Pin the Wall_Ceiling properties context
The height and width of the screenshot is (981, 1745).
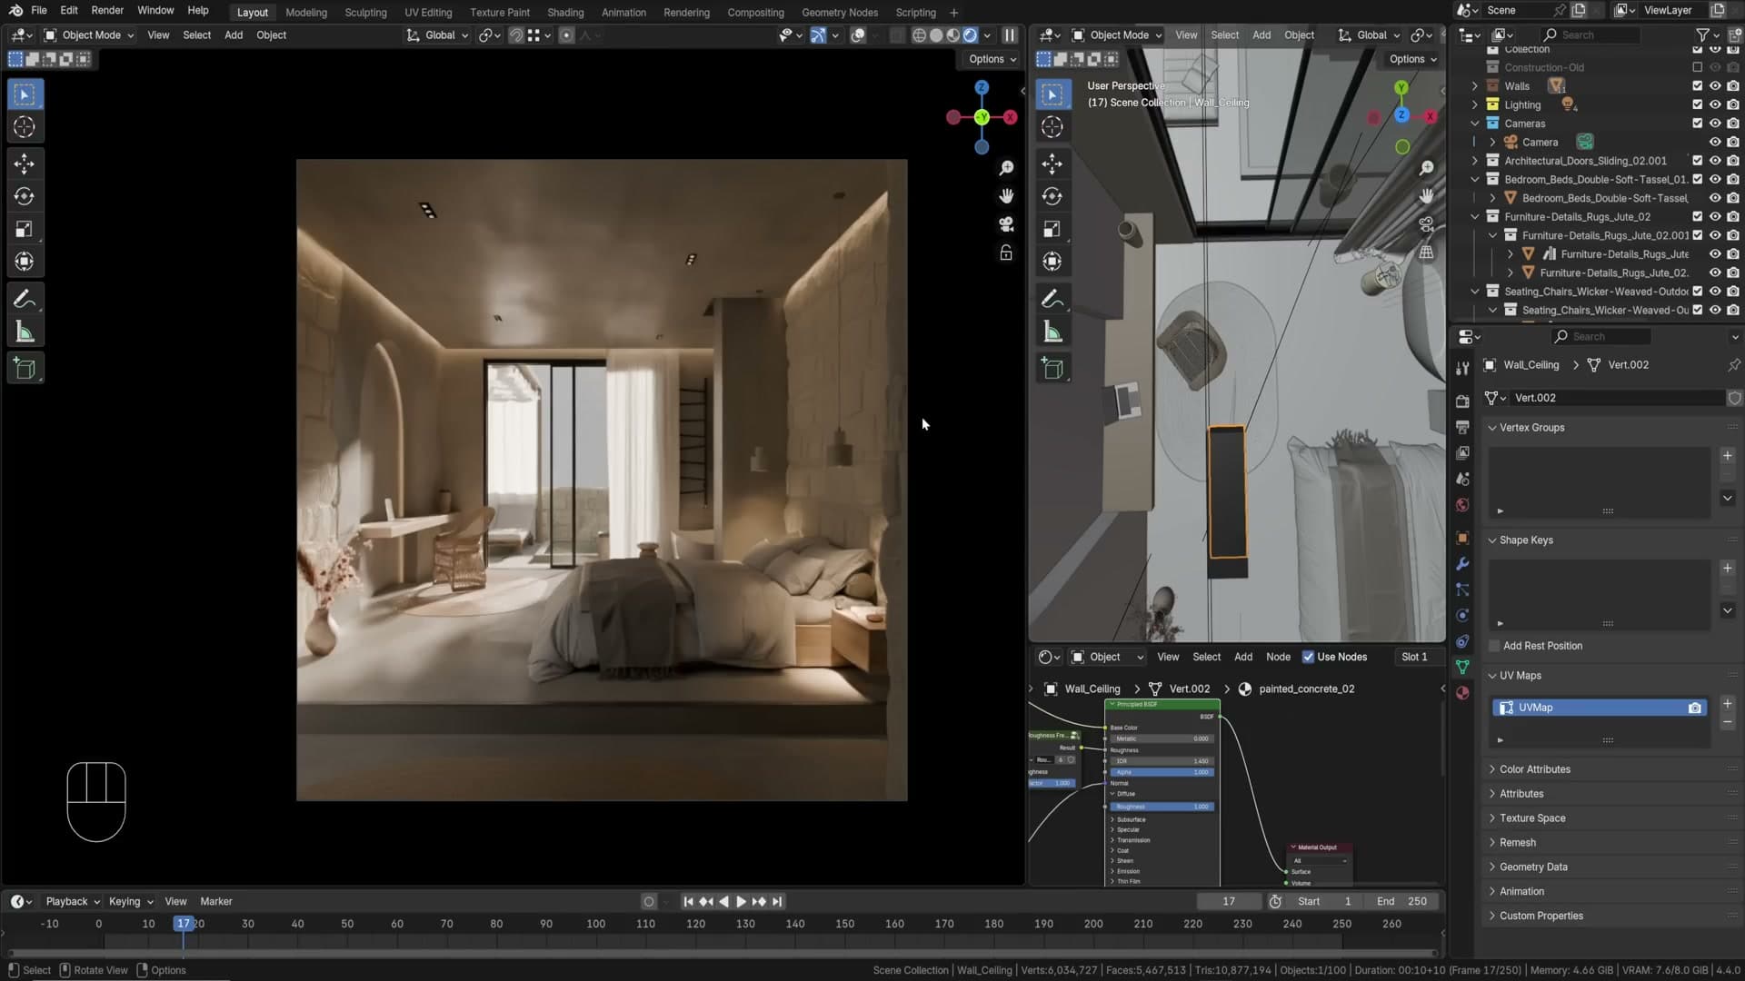tap(1733, 365)
